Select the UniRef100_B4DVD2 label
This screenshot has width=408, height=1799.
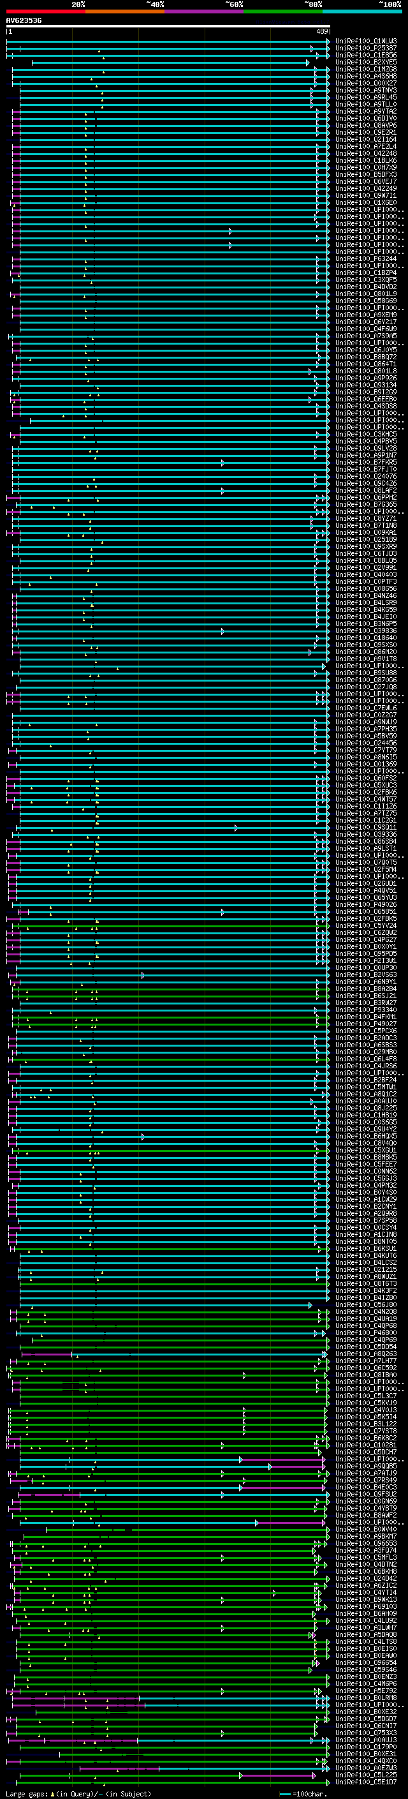pos(366,287)
